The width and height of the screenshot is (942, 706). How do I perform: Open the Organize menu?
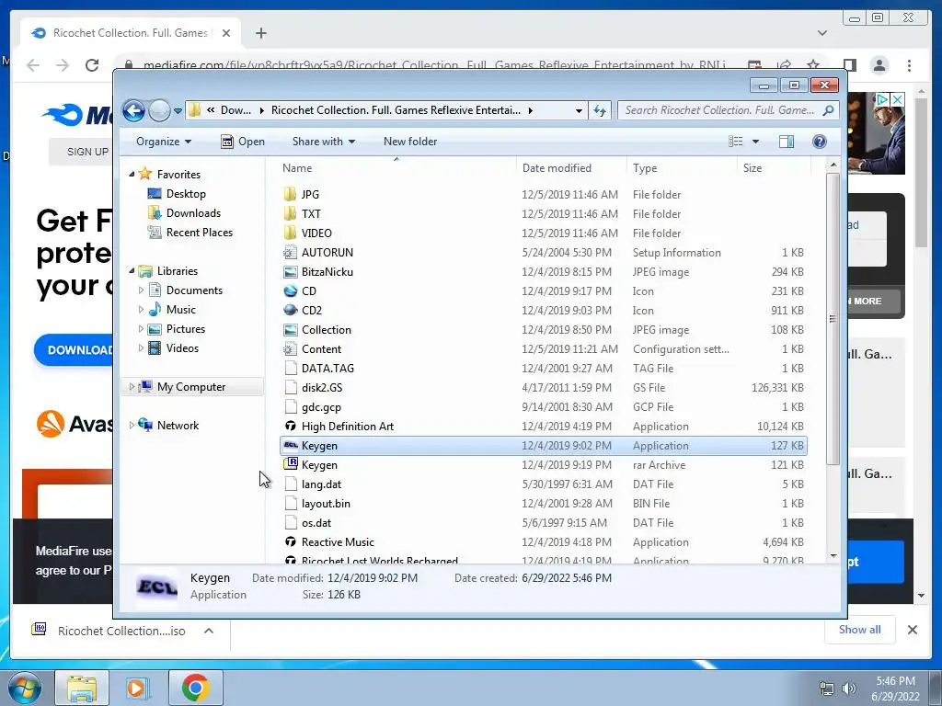point(164,142)
